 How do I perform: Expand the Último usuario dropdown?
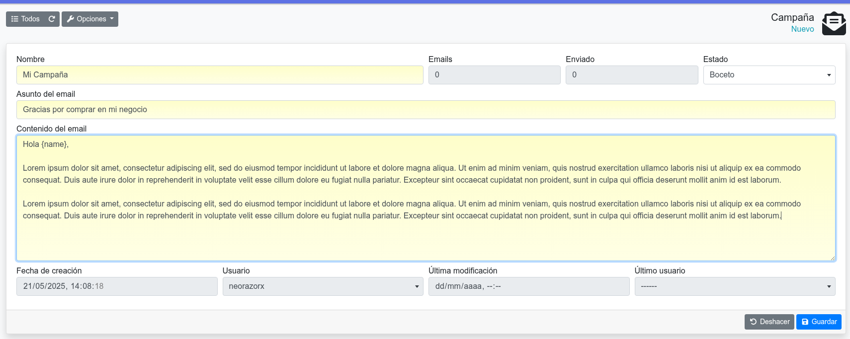click(x=734, y=286)
